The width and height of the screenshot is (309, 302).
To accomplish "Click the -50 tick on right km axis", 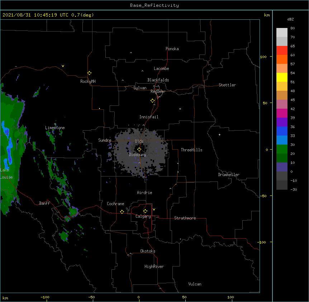I will (263, 196).
